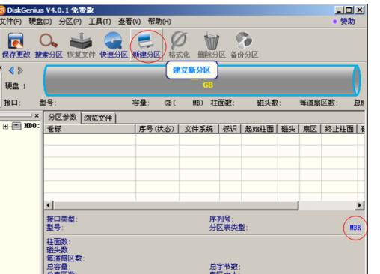
Task: Click the MBR partition table type value
Action: tap(355, 228)
